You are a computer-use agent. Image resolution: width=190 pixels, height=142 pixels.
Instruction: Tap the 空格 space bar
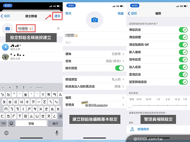coord(31,123)
